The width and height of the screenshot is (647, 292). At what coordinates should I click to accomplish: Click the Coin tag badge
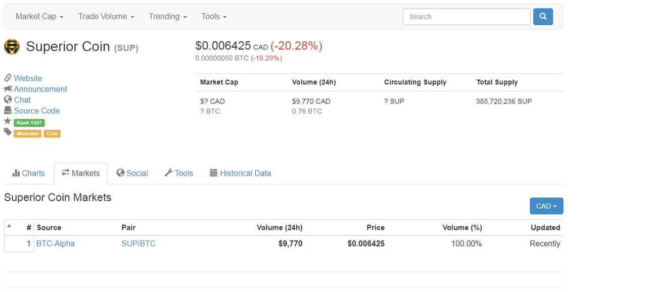point(52,134)
